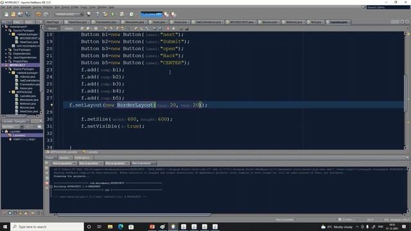Click the run progress bar in status bar

coord(316,219)
